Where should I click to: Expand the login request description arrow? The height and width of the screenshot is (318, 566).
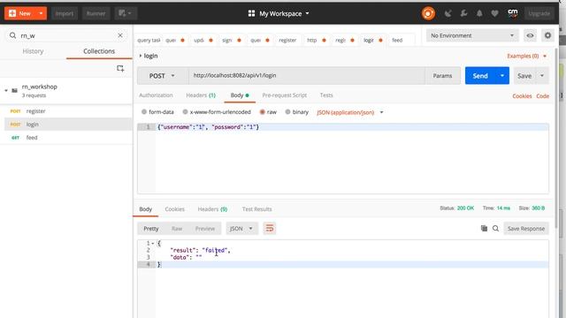tap(141, 56)
